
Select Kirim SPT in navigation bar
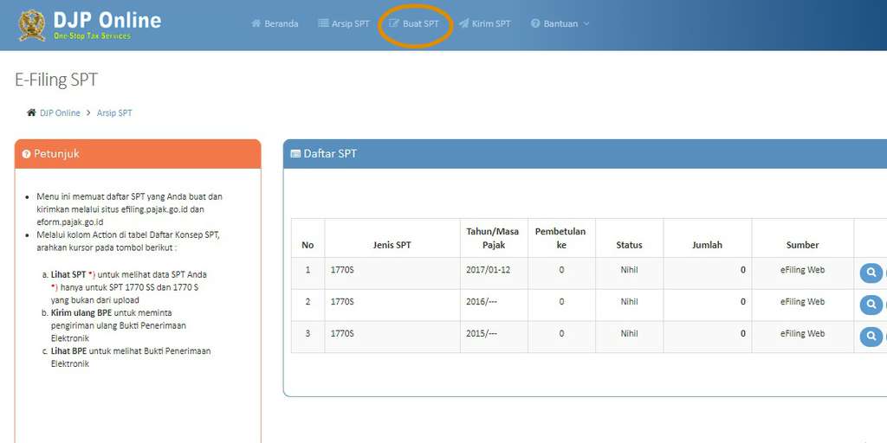484,24
